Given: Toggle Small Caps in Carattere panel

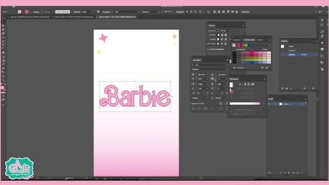Looking at the screenshot, I should [x=198, y=93].
